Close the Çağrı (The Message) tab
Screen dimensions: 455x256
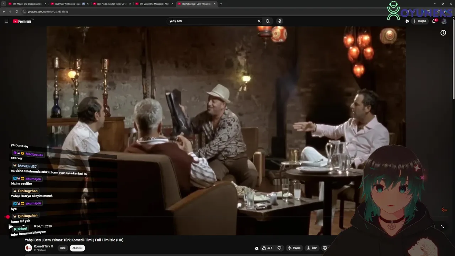172,4
